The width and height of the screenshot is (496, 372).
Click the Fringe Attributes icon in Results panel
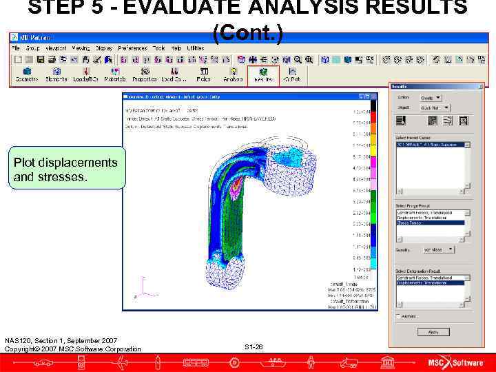pos(432,121)
